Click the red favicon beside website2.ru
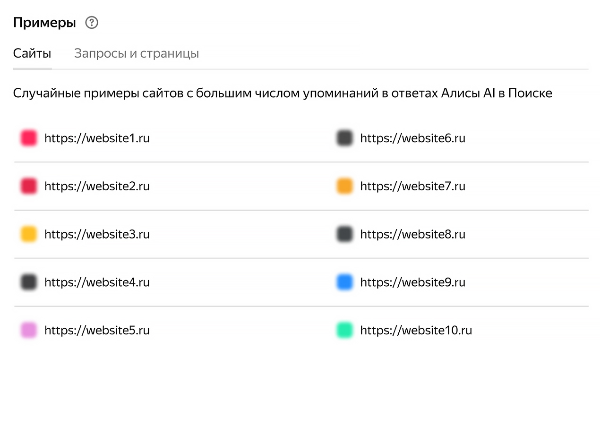The width and height of the screenshot is (600, 425). click(x=29, y=186)
